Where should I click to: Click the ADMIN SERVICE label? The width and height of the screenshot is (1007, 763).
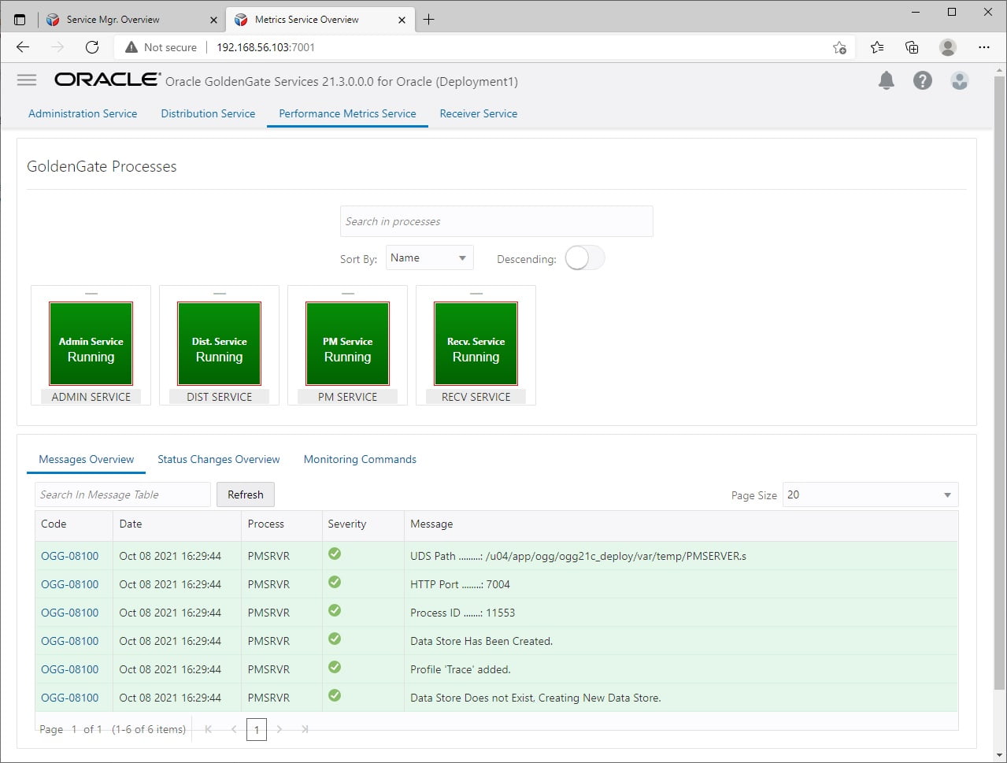pos(91,397)
